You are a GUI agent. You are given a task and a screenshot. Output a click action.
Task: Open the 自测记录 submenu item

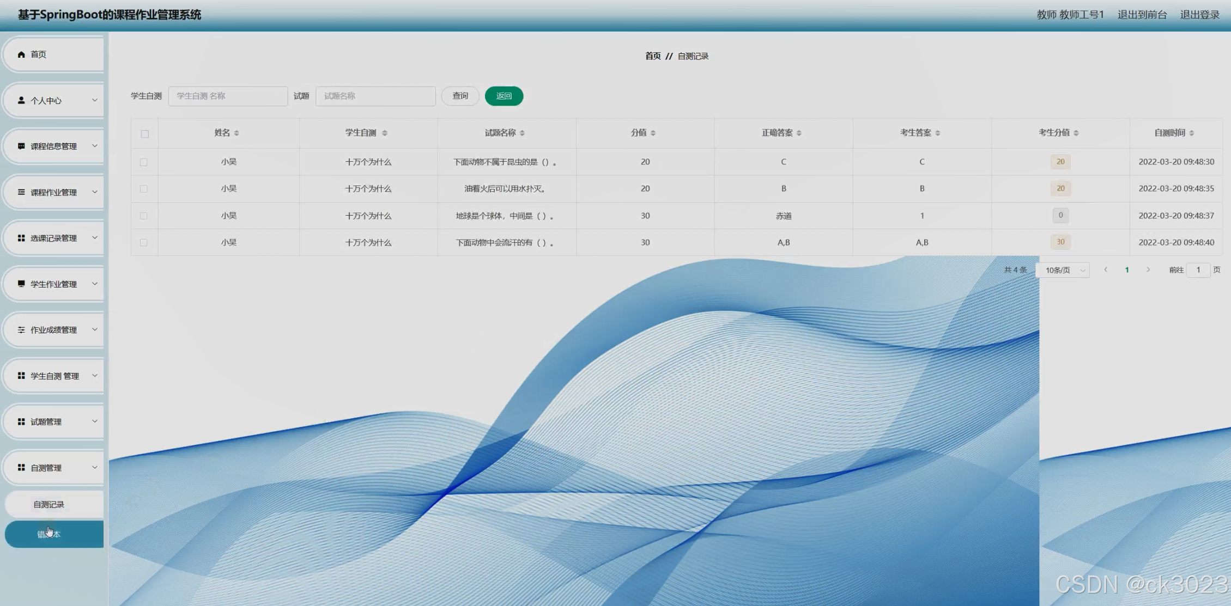[x=49, y=504]
